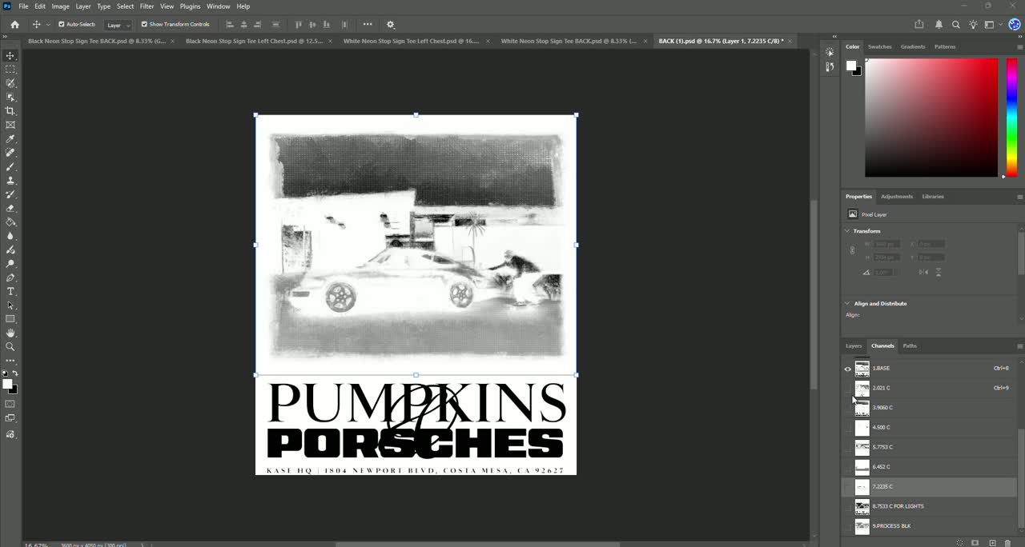Screen dimensions: 1025x547
Task: Select the Clone Stamp tool
Action: pyautogui.click(x=10, y=181)
